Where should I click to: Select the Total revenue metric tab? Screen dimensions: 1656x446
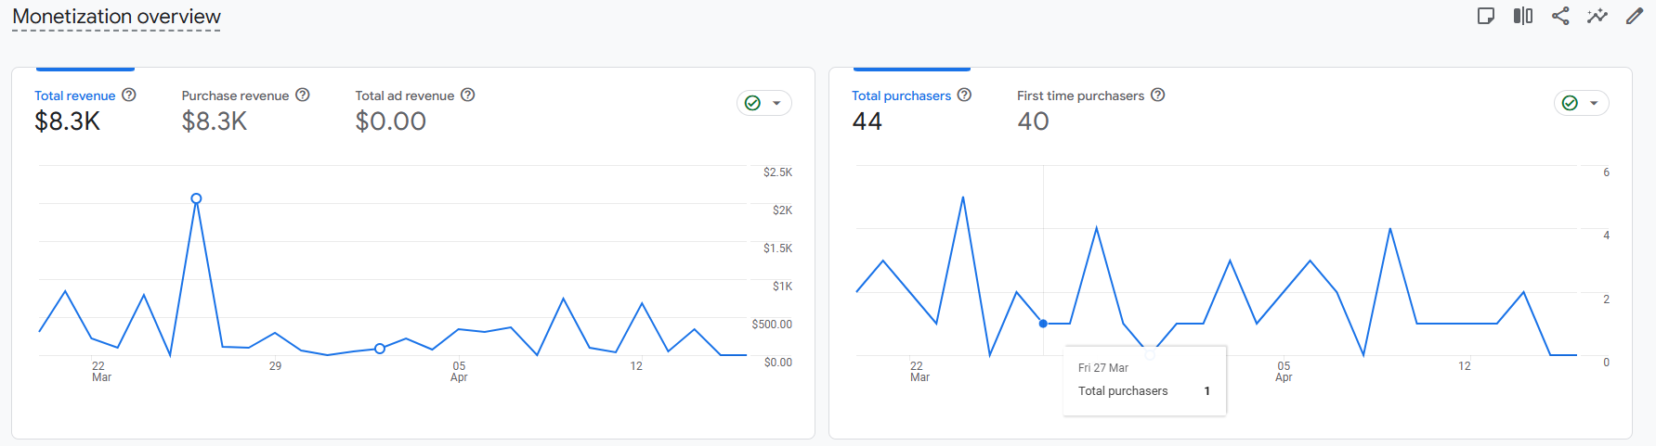pos(75,96)
